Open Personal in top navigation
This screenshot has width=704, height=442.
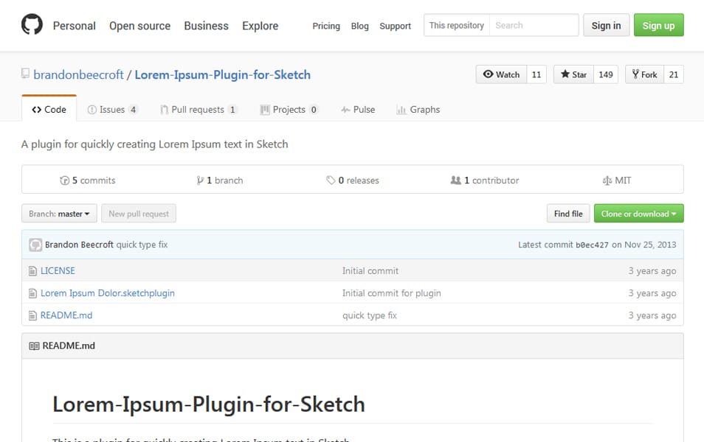(74, 26)
